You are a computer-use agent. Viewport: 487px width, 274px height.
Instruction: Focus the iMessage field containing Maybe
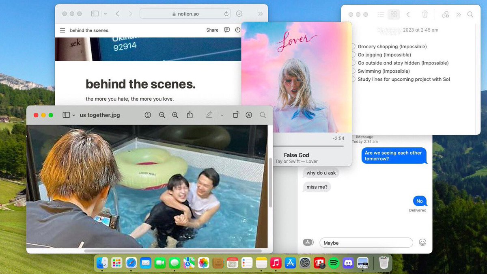pos(366,243)
